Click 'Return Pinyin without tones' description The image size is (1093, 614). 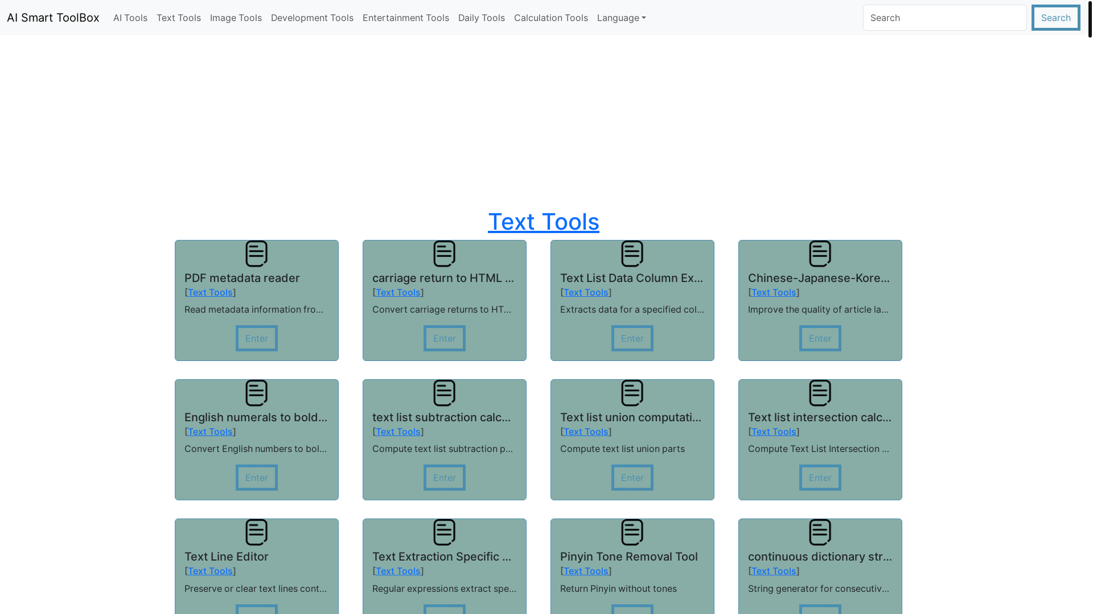(x=618, y=588)
